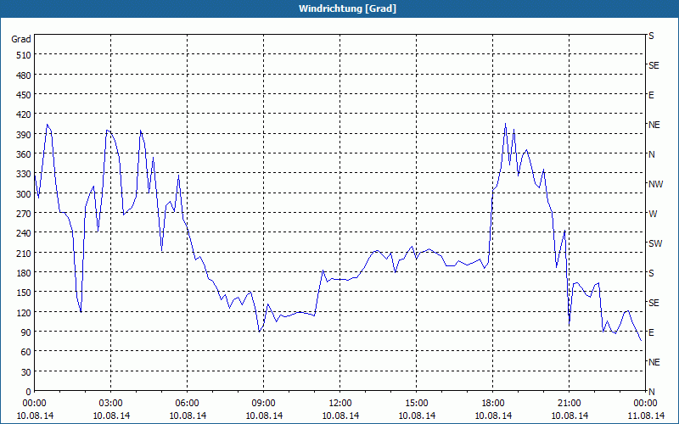679x424 pixels.
Task: Click the 60 y-axis label
Action: [26, 352]
